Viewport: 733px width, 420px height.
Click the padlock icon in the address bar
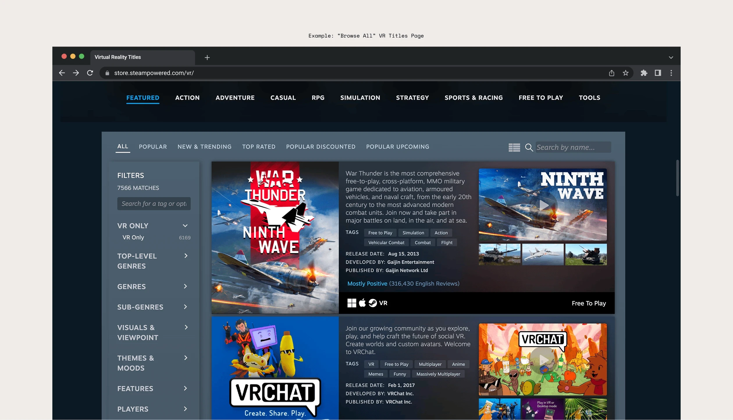click(107, 73)
